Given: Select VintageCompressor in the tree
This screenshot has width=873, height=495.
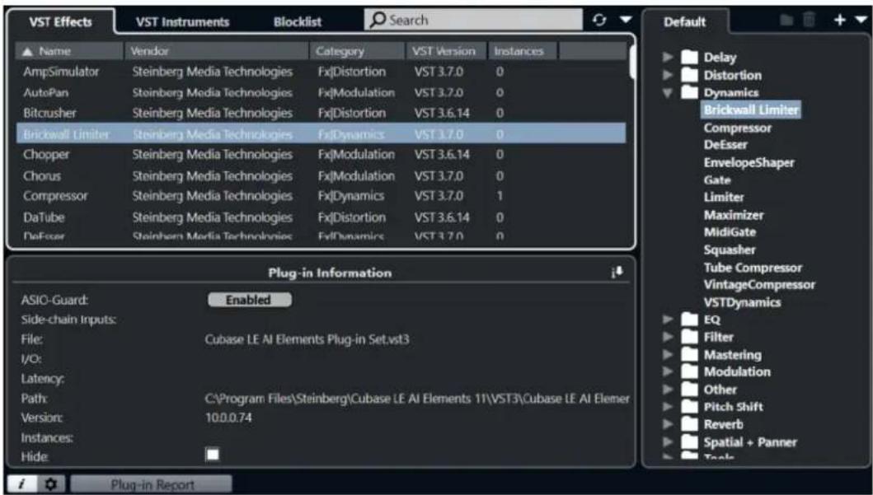Looking at the screenshot, I should (759, 285).
